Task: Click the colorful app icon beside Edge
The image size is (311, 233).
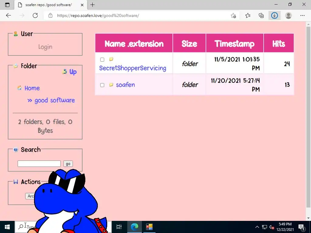Action: coord(149,227)
